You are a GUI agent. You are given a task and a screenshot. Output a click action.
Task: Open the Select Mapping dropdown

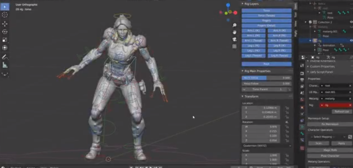(327, 137)
